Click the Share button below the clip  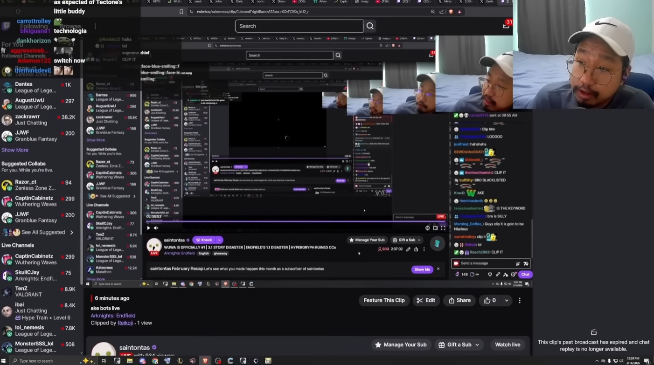click(x=460, y=301)
